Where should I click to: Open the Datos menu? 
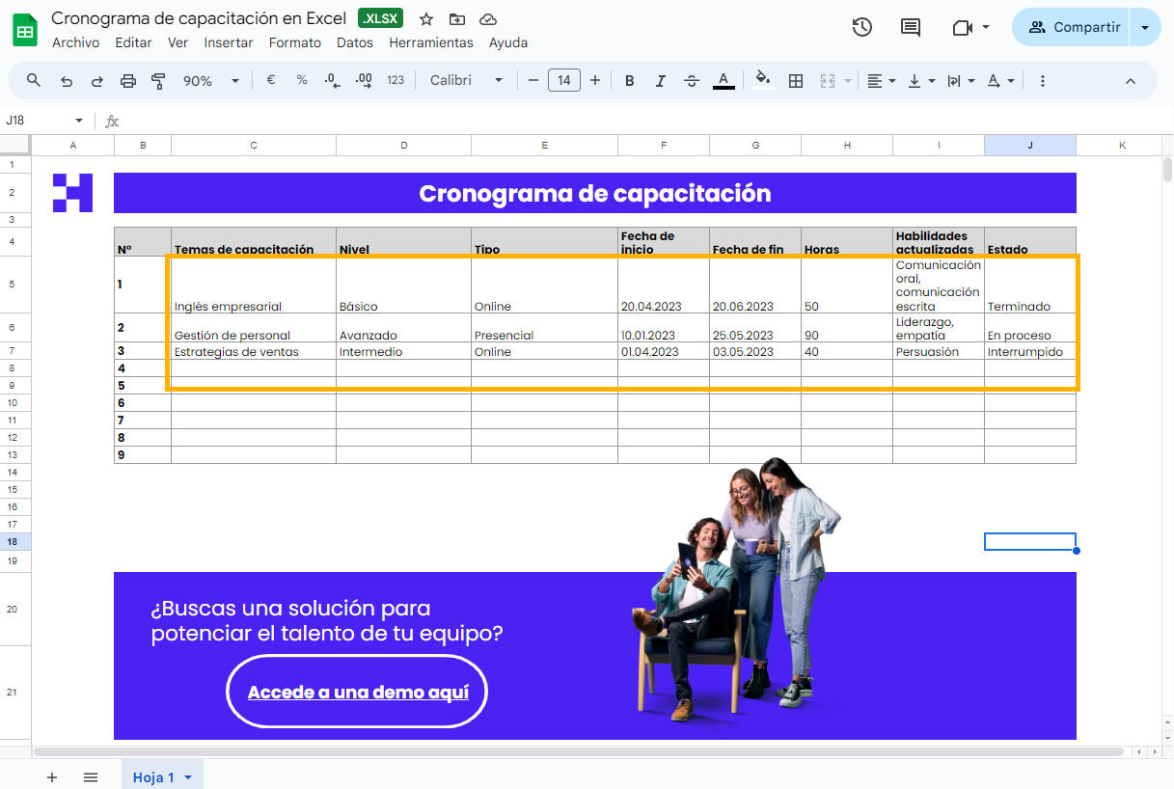(355, 42)
